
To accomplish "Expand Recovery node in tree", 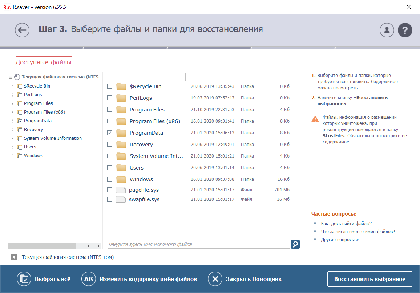I will [13, 130].
